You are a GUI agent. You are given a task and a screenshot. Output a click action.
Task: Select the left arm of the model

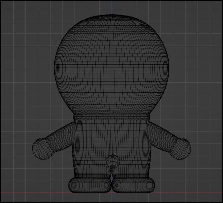(x=62, y=137)
